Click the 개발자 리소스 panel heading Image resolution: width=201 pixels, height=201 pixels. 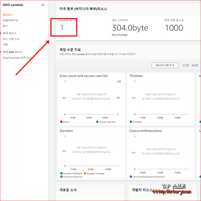coord(142,190)
